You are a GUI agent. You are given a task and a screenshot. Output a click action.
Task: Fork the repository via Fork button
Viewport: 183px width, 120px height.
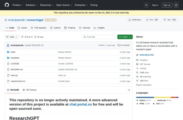tap(152, 20)
